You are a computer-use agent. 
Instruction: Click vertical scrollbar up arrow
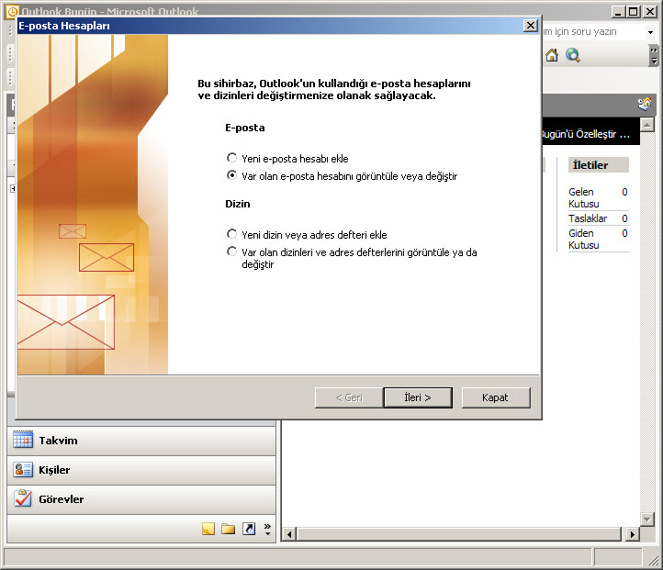[x=647, y=125]
